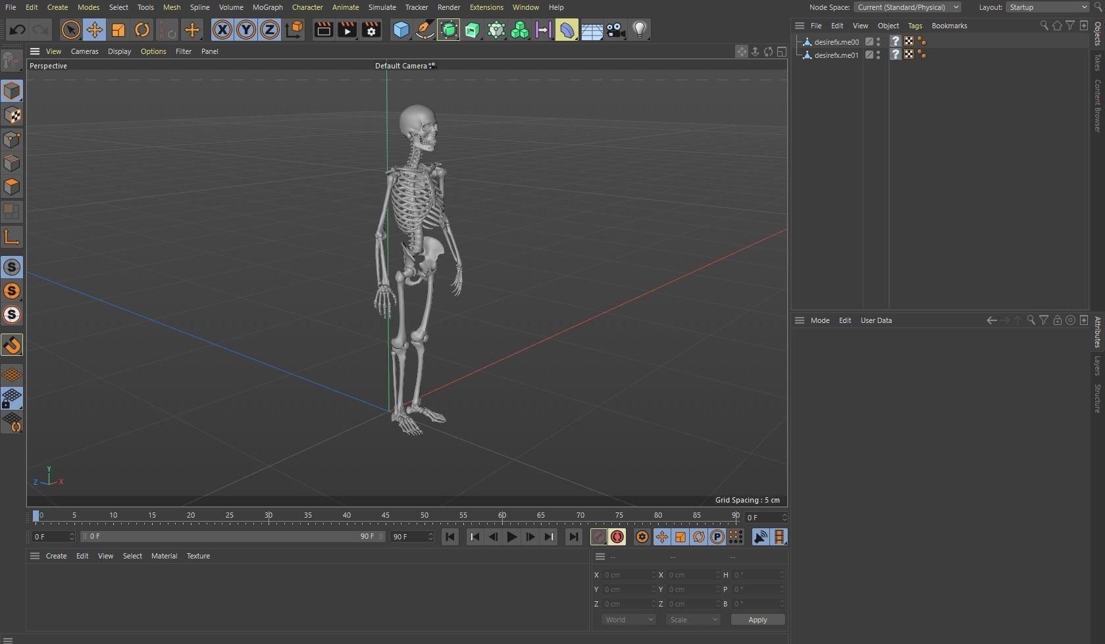Click Render to Picture Viewer icon
Viewport: 1105px width, 644px height.
tap(347, 30)
